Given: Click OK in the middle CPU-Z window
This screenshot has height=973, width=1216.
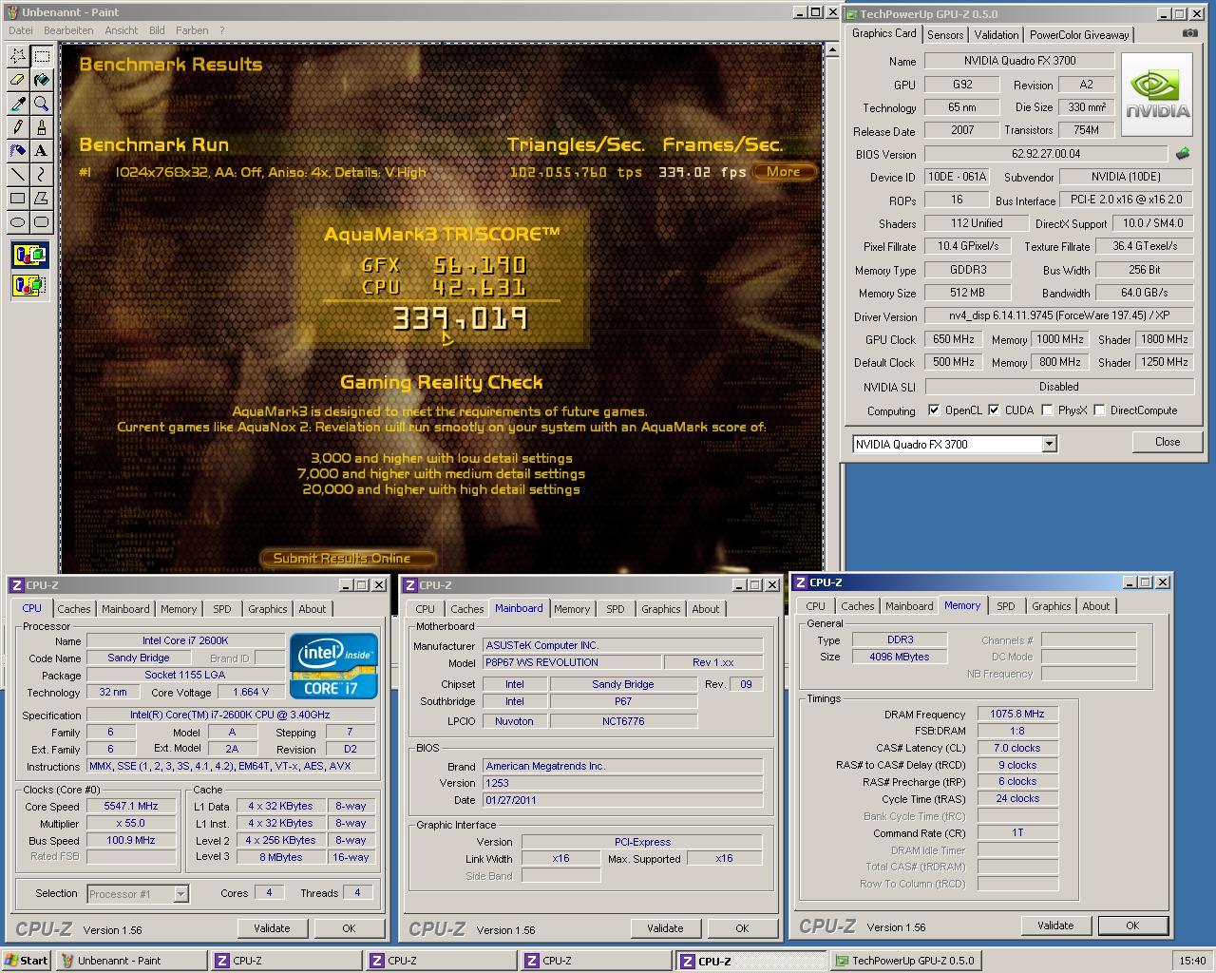Looking at the screenshot, I should click(742, 928).
